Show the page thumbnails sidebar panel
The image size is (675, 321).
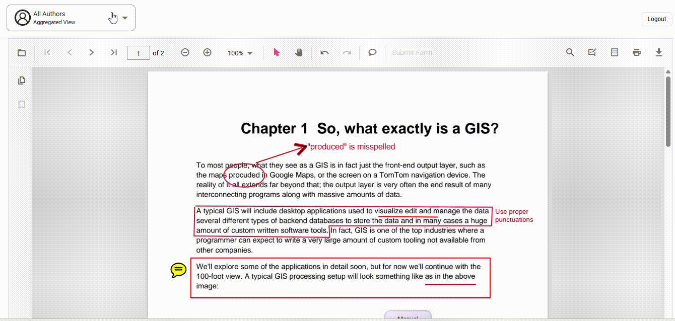point(21,80)
